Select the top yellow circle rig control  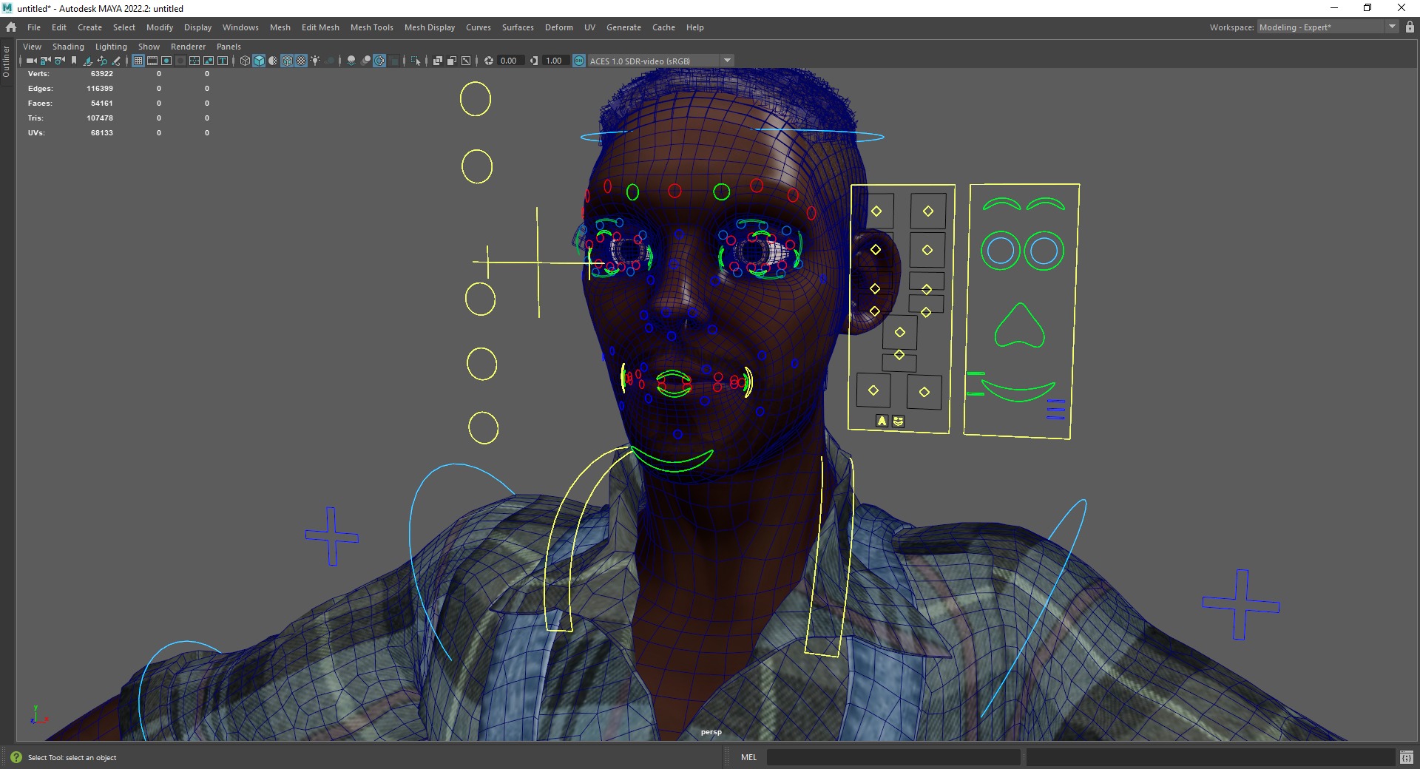pyautogui.click(x=476, y=99)
